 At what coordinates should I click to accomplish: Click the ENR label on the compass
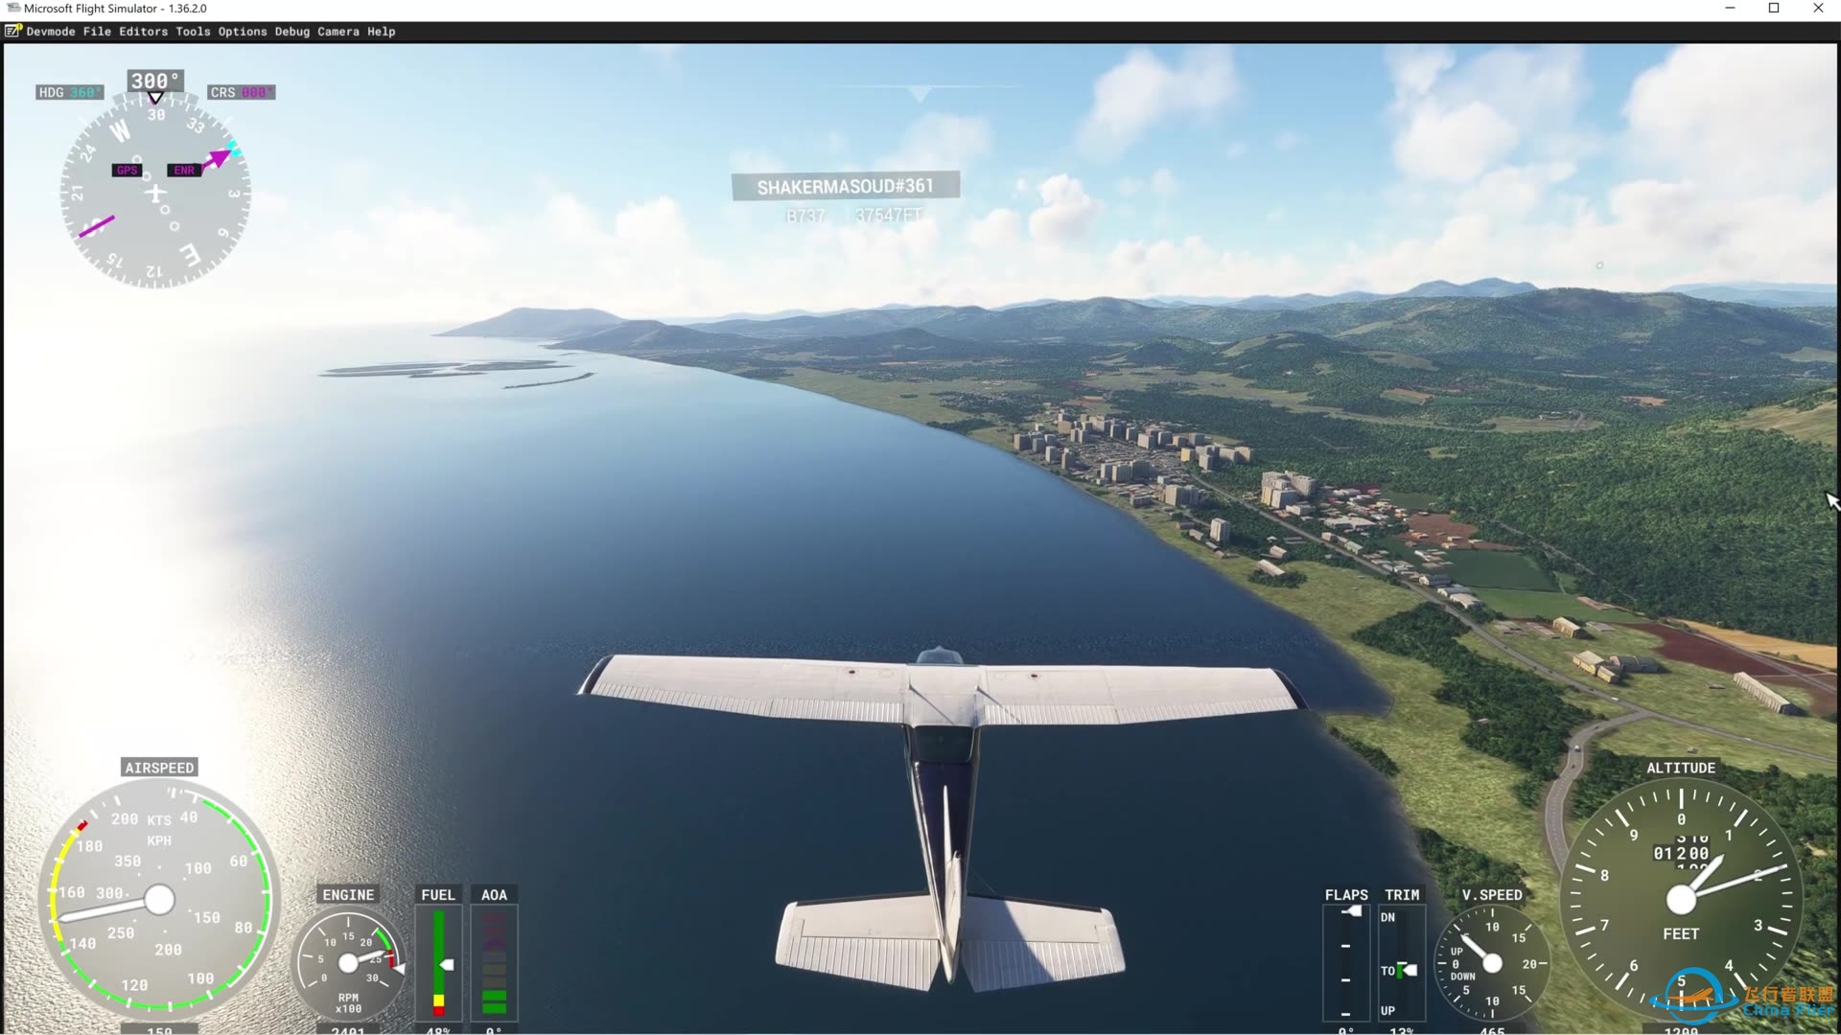tap(183, 170)
